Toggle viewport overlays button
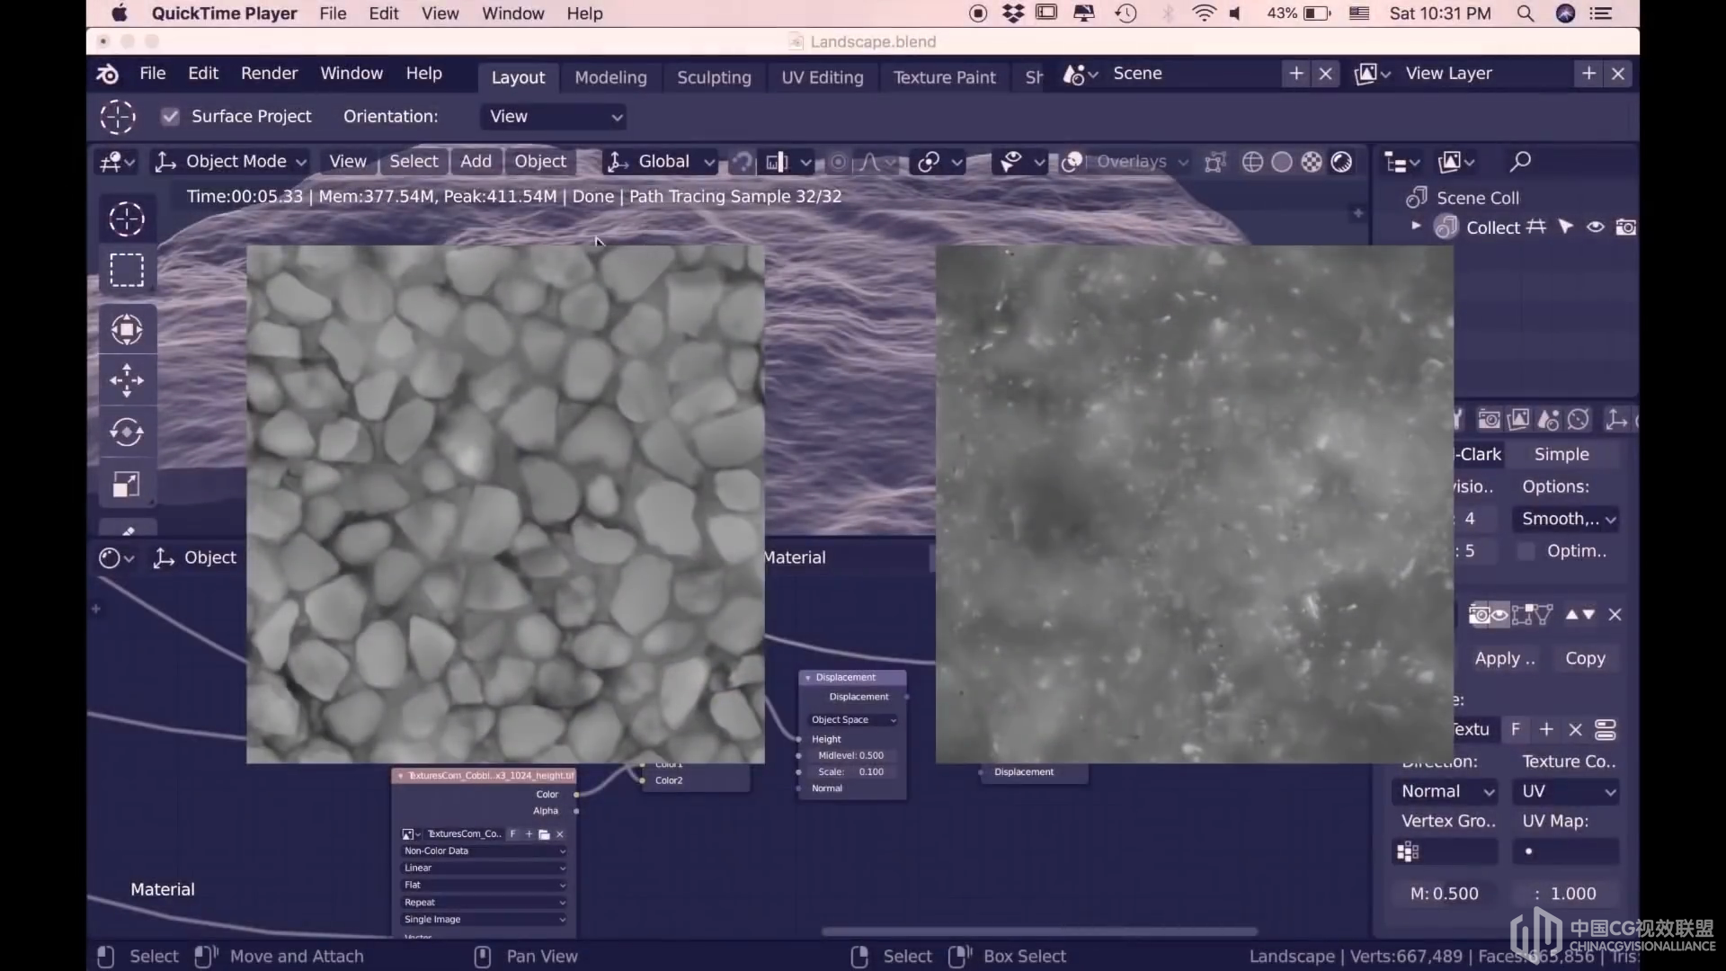1726x971 pixels. click(x=1072, y=162)
